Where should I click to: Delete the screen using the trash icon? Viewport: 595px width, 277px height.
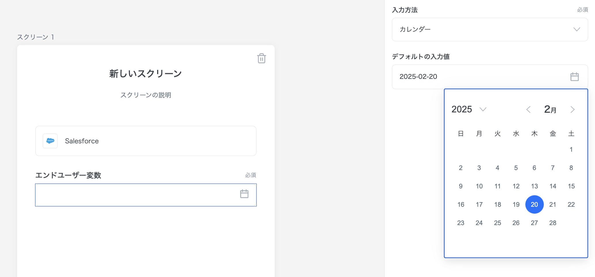[x=261, y=58]
